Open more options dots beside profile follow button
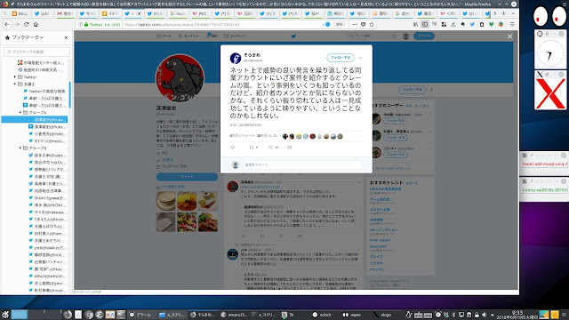This screenshot has width=569, height=320. point(431,90)
